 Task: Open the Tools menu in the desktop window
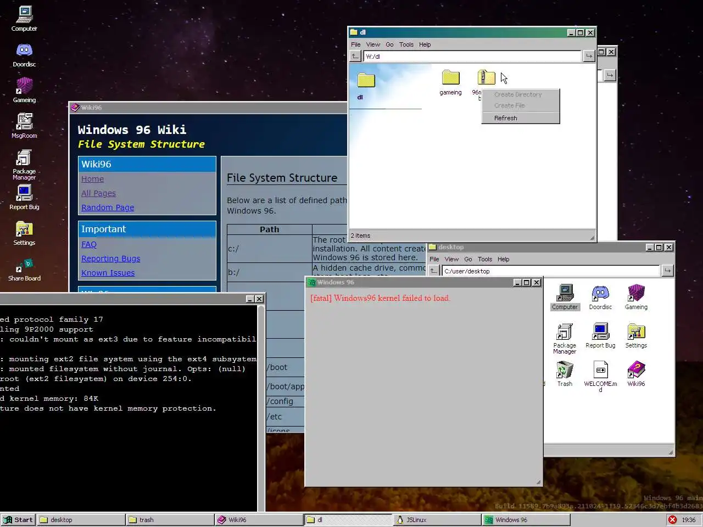tap(485, 259)
